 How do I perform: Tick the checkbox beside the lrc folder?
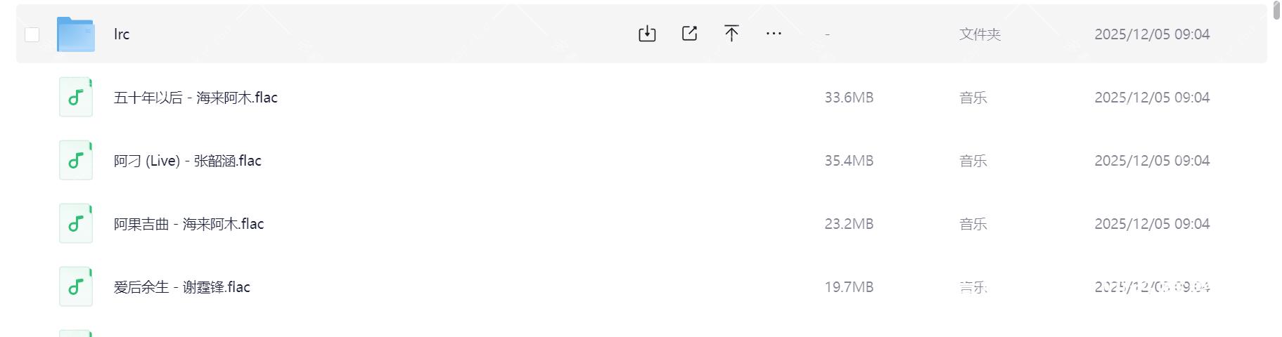32,34
